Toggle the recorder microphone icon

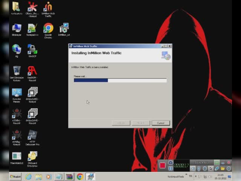[199, 169]
